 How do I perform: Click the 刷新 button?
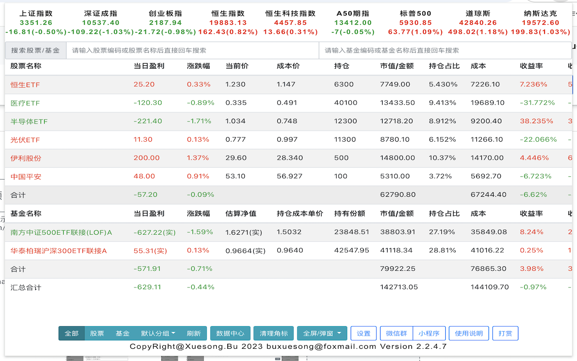tap(194, 333)
